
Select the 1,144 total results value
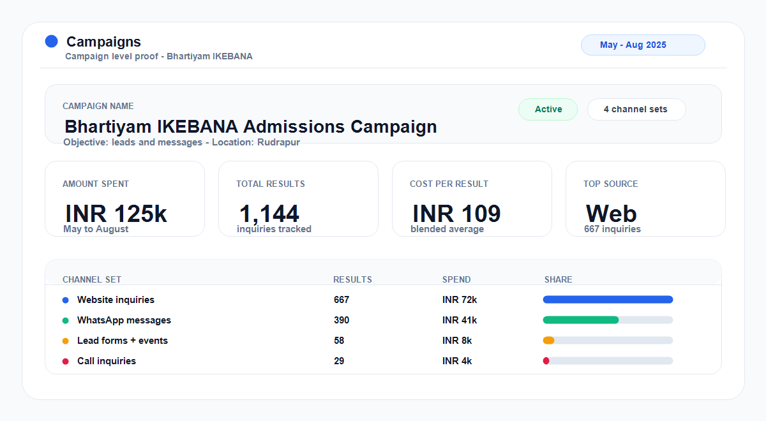click(x=269, y=214)
